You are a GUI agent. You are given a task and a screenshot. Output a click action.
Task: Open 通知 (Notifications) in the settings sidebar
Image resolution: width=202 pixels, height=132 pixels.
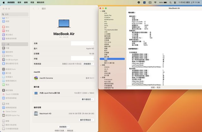click(x=8, y=27)
